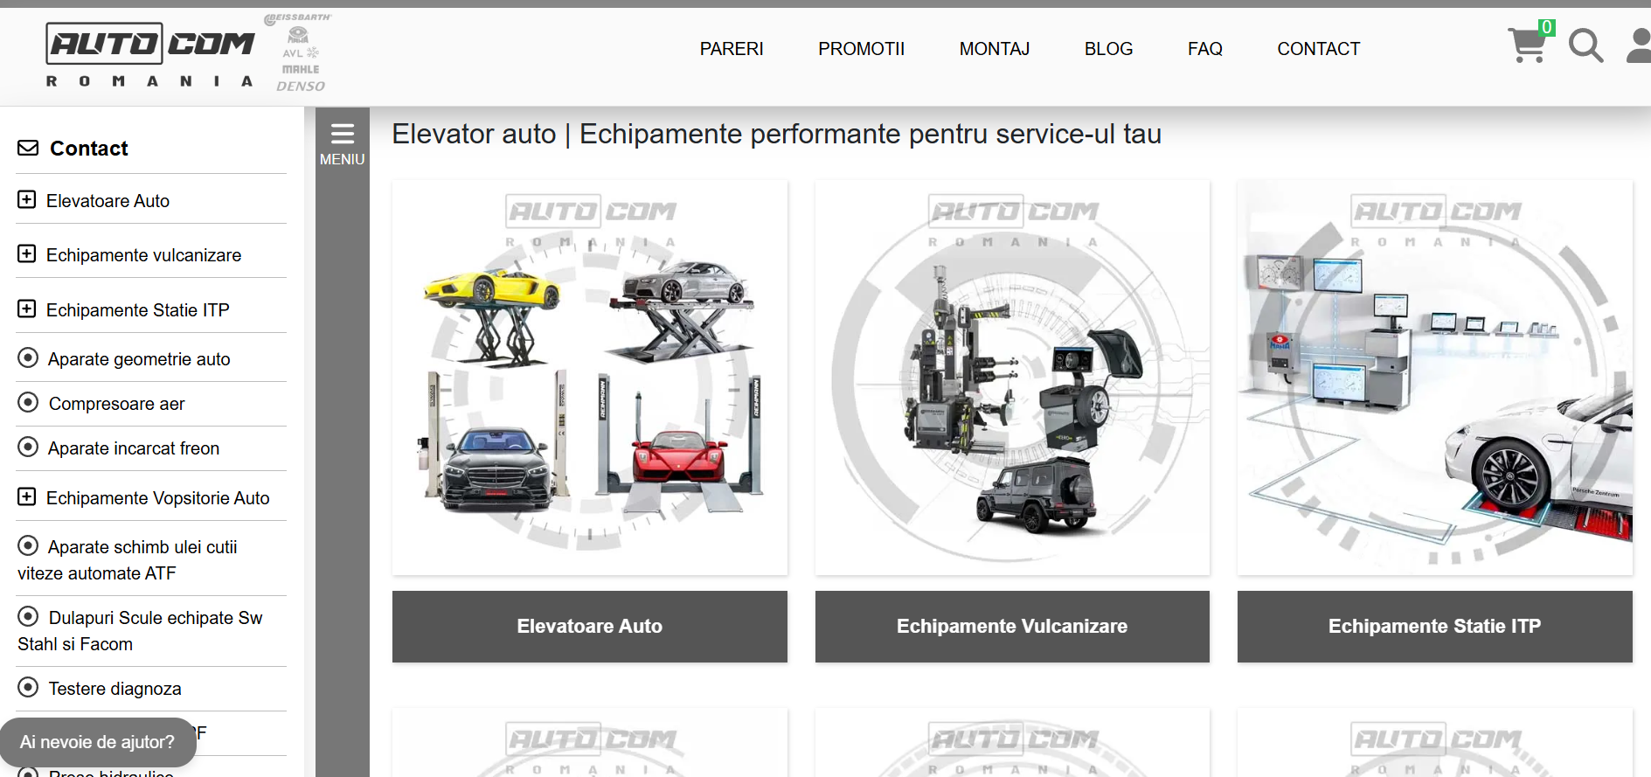Open Elevatoare Auto sidebar link
Screen dimensions: 1651x777
point(108,201)
